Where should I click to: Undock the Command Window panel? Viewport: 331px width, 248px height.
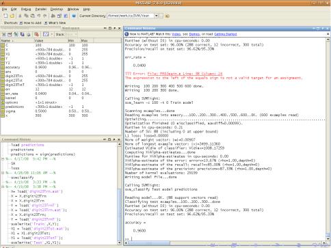[x=323, y=29]
